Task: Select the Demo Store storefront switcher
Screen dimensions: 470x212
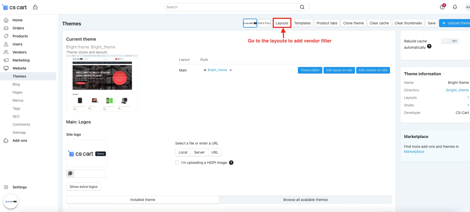Action: coord(264,23)
